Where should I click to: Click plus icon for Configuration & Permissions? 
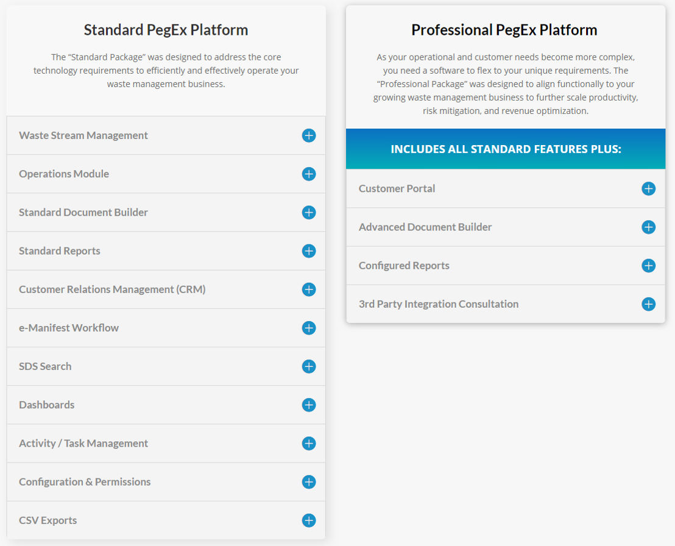coord(309,482)
